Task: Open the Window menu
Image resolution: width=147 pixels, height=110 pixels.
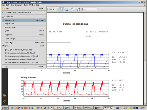Action: (32, 5)
